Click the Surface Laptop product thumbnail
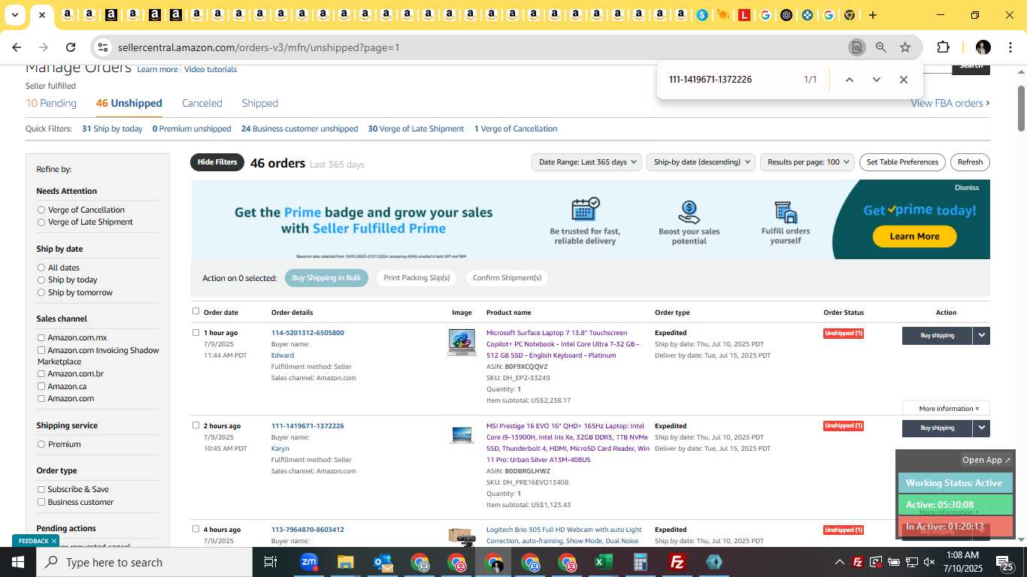Image resolution: width=1027 pixels, height=577 pixels. click(462, 343)
